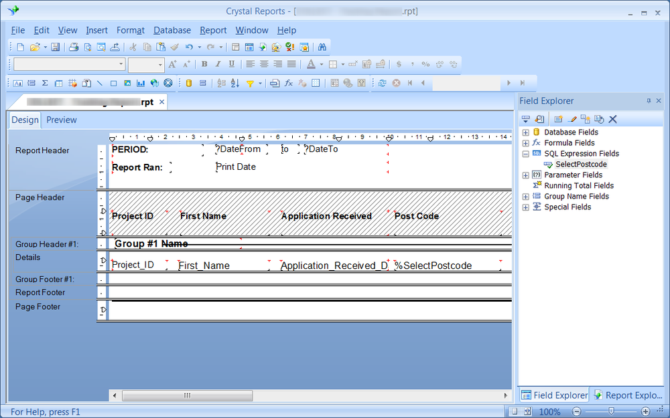The height and width of the screenshot is (418, 670).
Task: Expand Formula Fields node
Action: pos(525,143)
